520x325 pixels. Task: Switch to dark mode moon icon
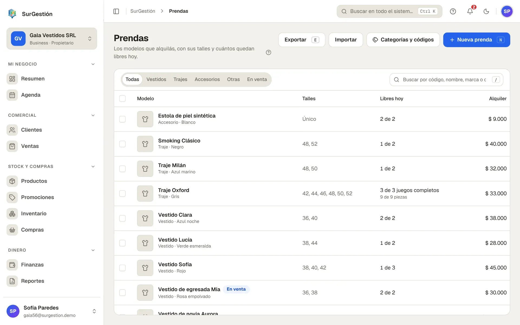[x=486, y=11]
